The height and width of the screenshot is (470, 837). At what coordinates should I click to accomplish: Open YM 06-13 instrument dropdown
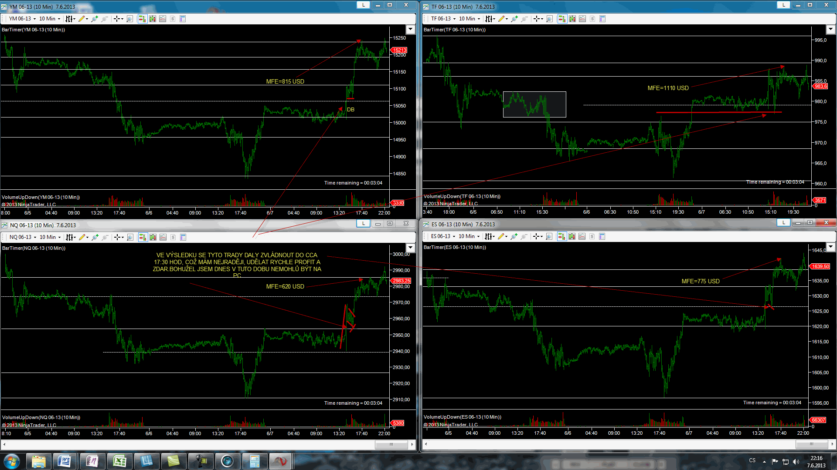pos(23,19)
